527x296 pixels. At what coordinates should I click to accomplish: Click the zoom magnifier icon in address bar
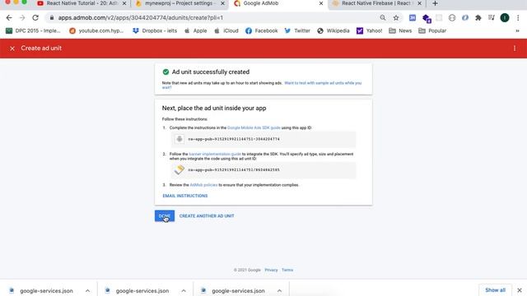(382, 18)
